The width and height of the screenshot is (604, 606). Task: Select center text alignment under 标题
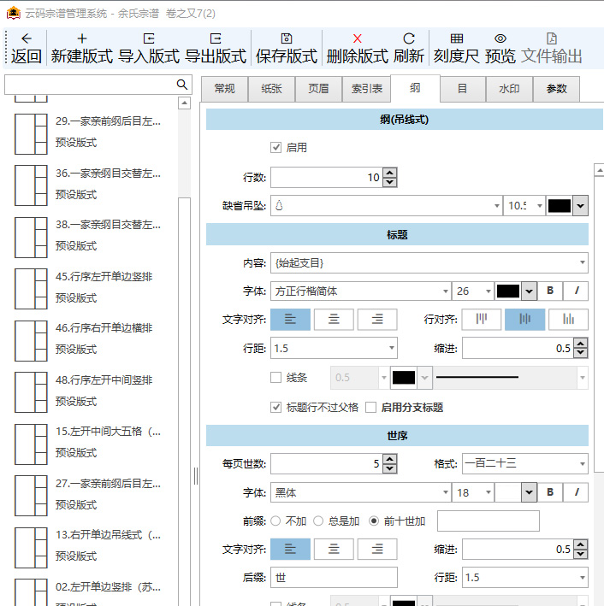click(x=335, y=320)
